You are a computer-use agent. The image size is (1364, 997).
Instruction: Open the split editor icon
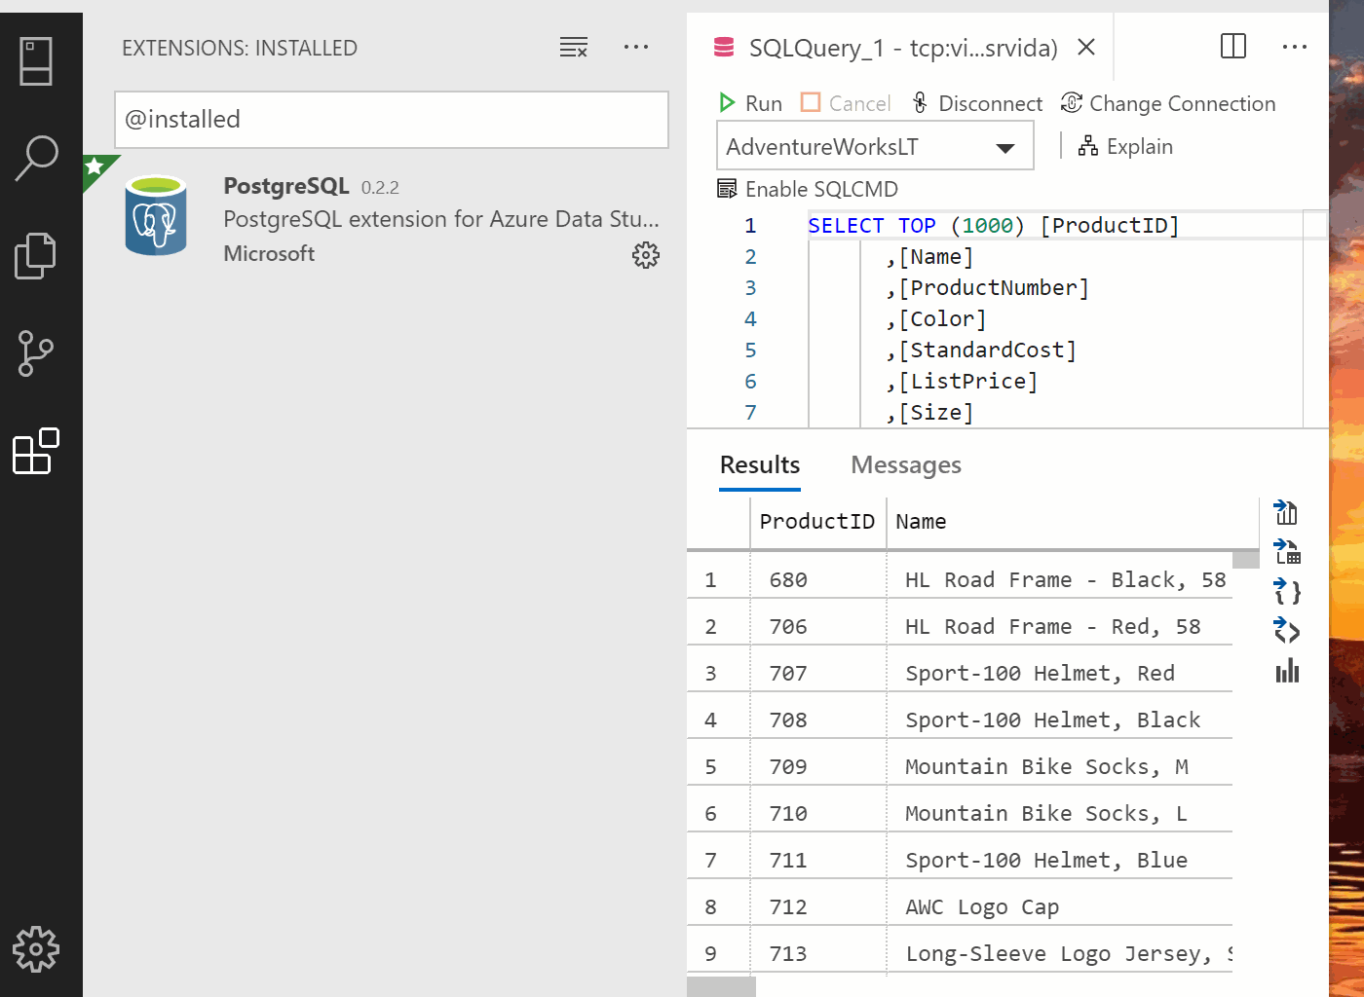click(x=1232, y=46)
